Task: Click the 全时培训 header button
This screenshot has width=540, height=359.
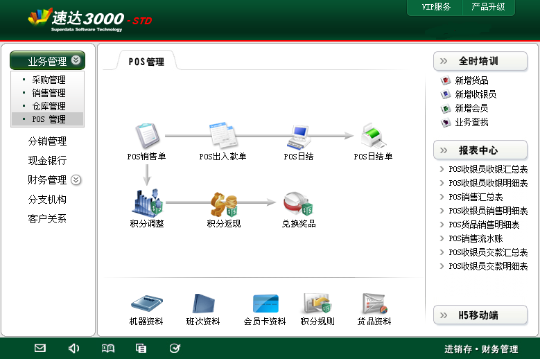Action: click(480, 61)
